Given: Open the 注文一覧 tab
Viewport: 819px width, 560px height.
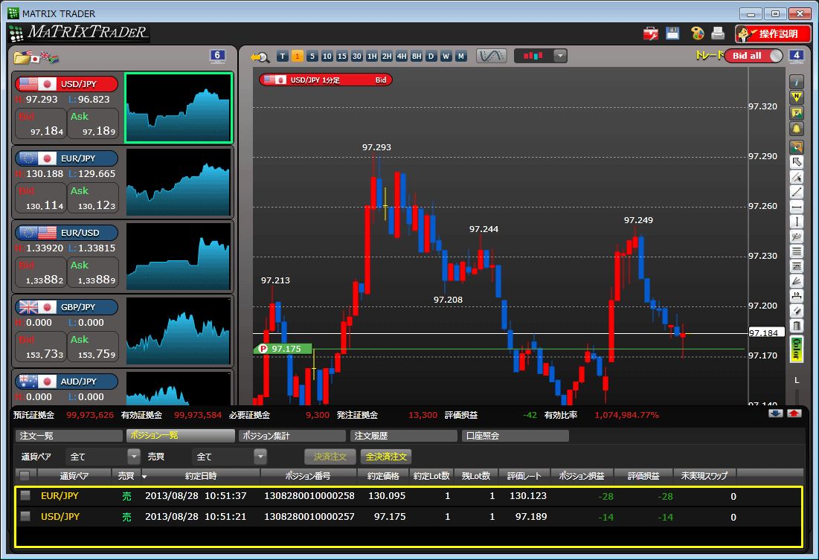Looking at the screenshot, I should [69, 436].
